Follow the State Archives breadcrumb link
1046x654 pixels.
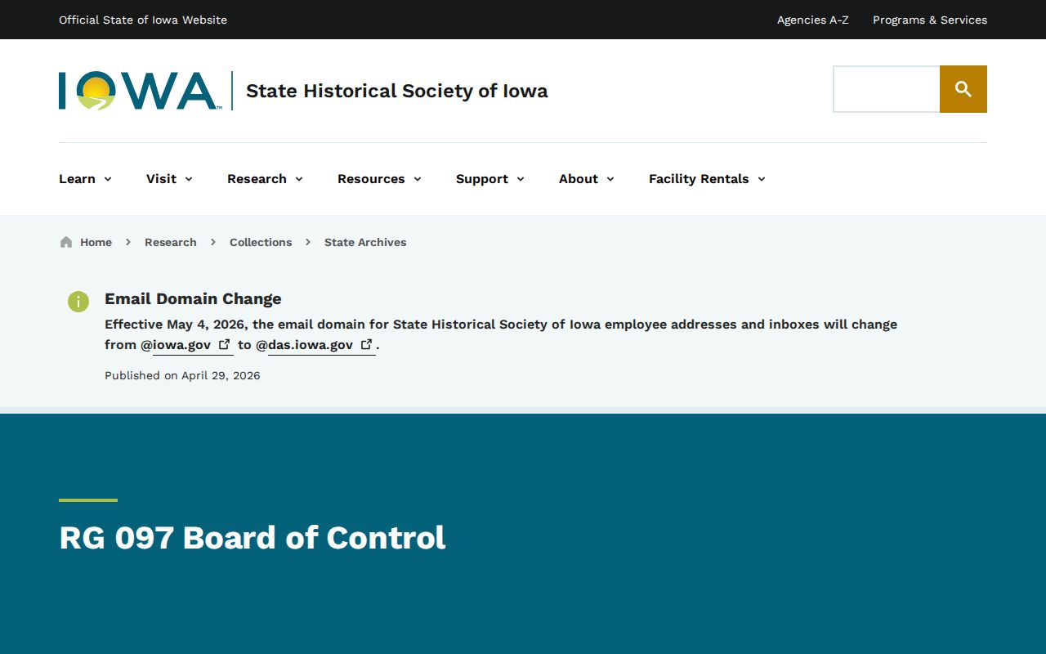coord(365,242)
